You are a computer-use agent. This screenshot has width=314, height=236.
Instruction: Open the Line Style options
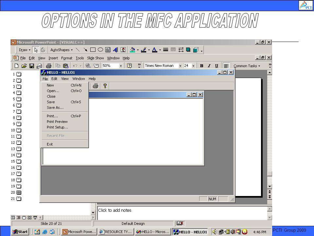point(166,50)
